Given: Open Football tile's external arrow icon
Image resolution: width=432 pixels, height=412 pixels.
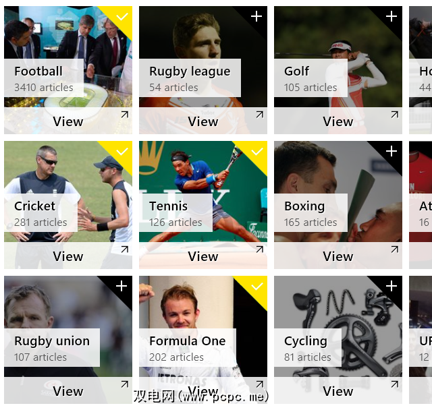Looking at the screenshot, I should [x=125, y=115].
